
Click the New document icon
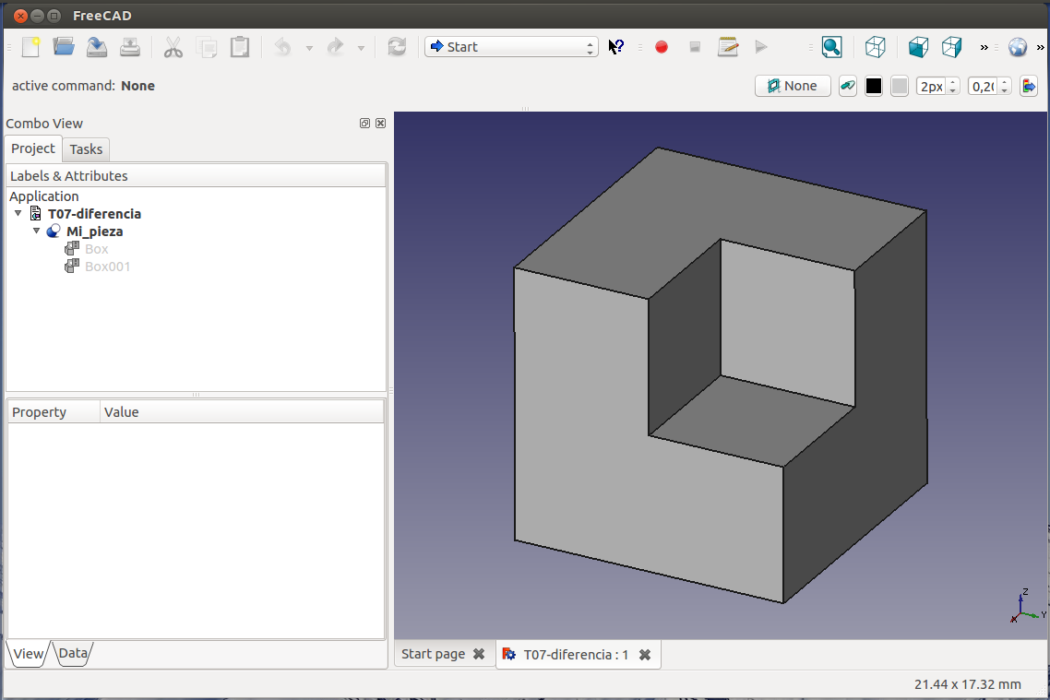[31, 47]
